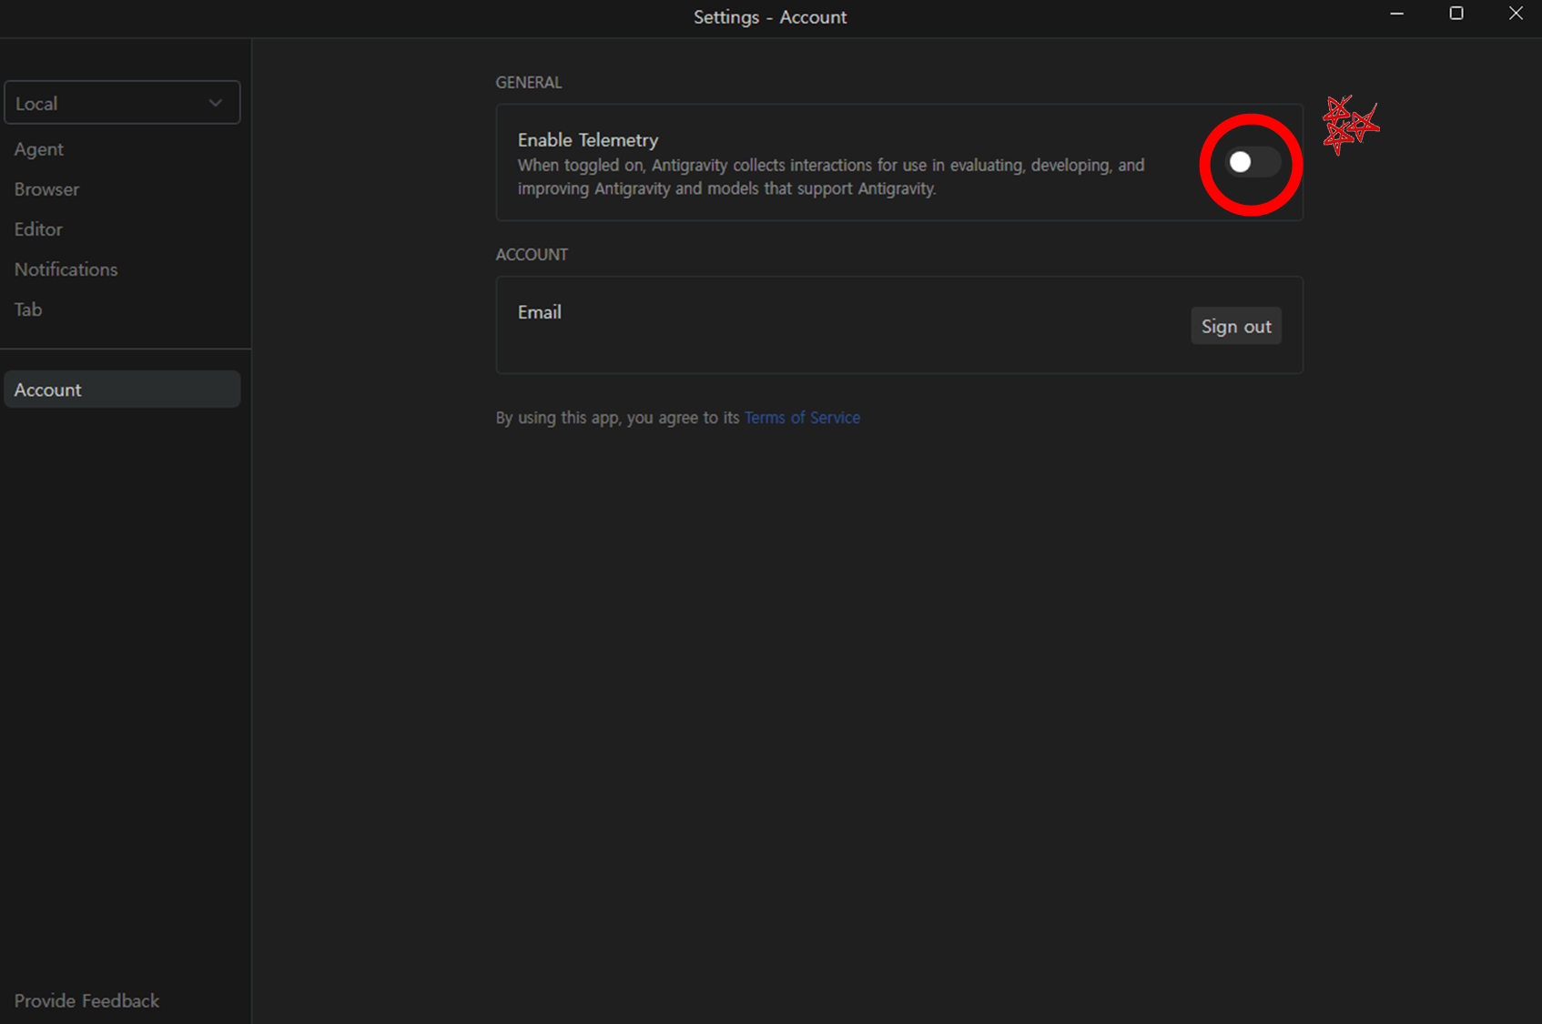Viewport: 1542px width, 1024px height.
Task: Toggle the Enable Telemetry switch
Action: 1253,162
